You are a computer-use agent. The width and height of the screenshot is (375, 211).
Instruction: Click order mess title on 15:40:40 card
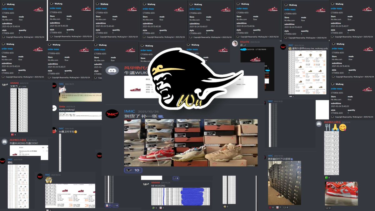(102, 9)
